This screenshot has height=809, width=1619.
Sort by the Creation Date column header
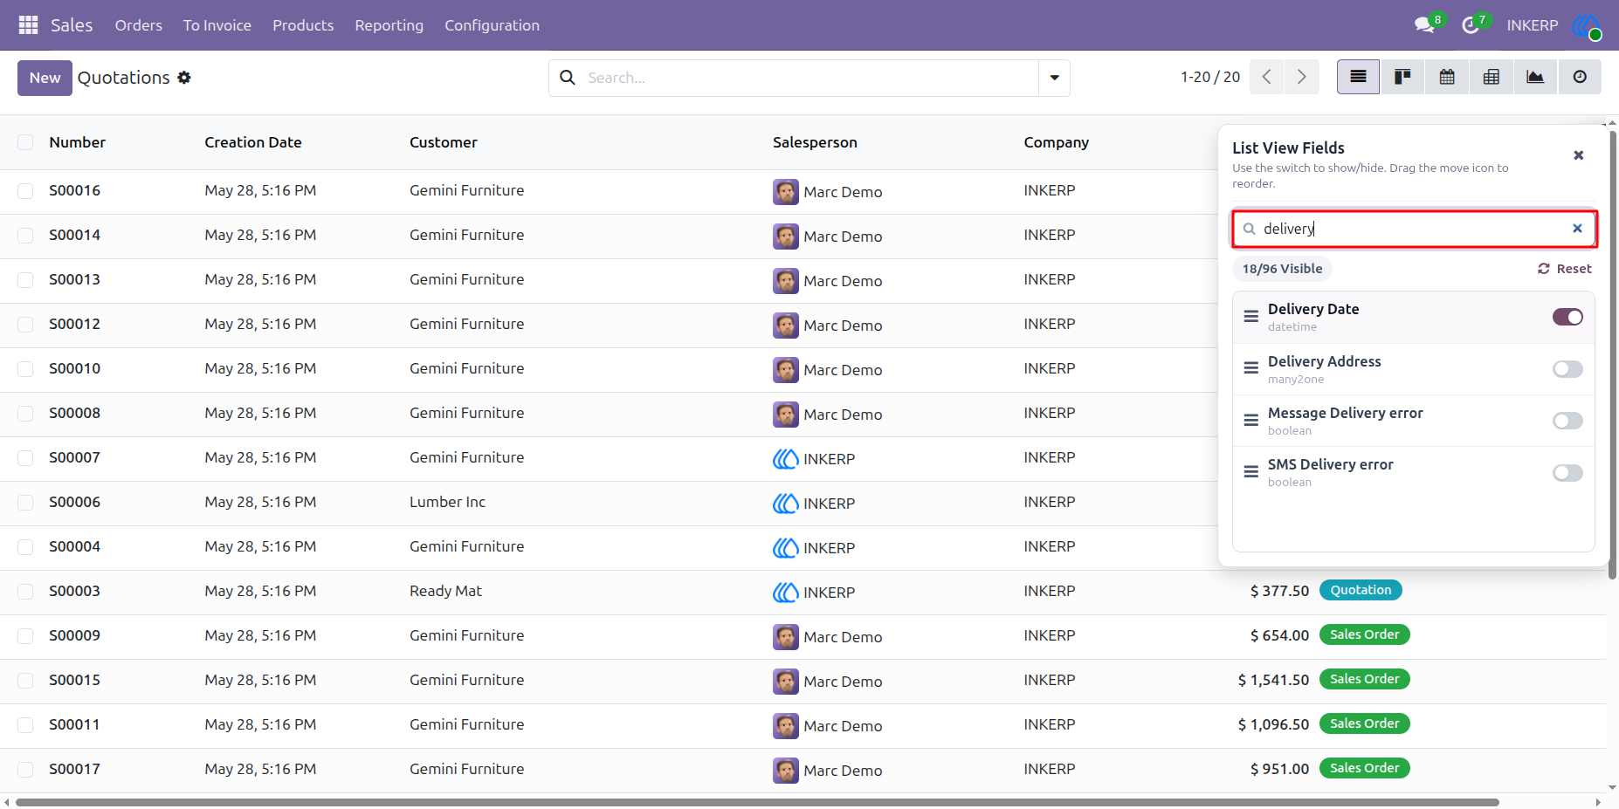pos(253,142)
